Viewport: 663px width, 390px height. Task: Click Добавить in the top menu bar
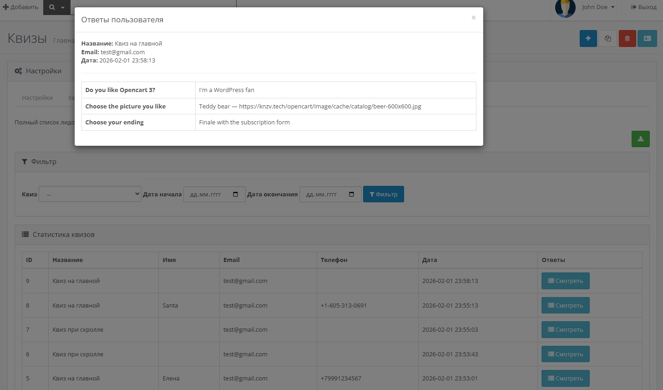[20, 7]
